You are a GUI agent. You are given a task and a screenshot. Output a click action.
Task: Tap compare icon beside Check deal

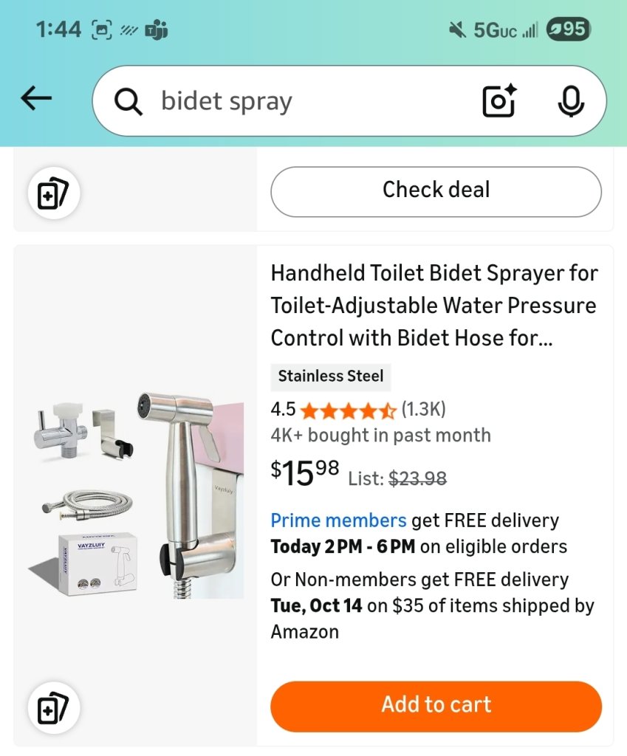click(x=53, y=195)
